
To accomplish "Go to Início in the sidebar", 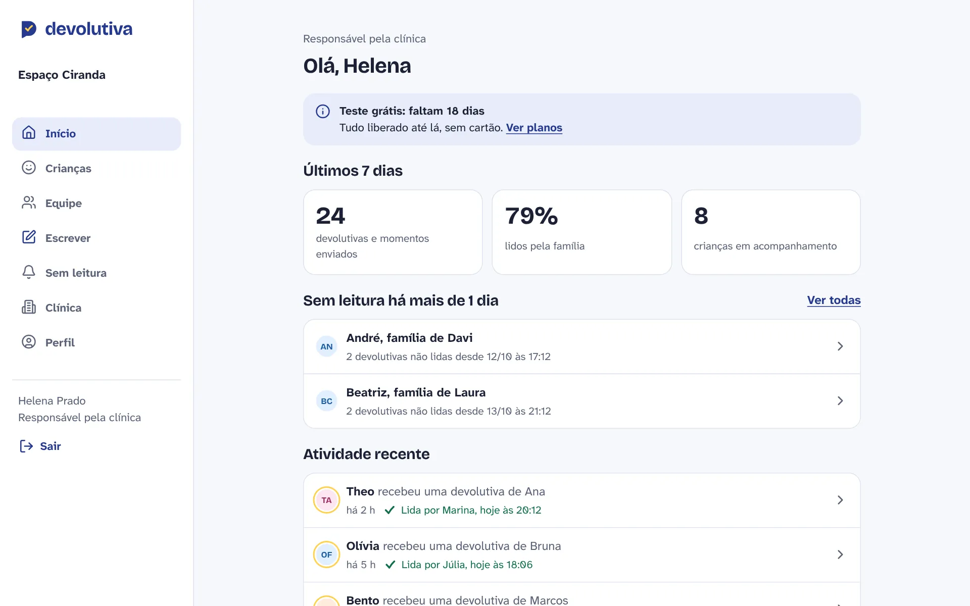I will [96, 134].
